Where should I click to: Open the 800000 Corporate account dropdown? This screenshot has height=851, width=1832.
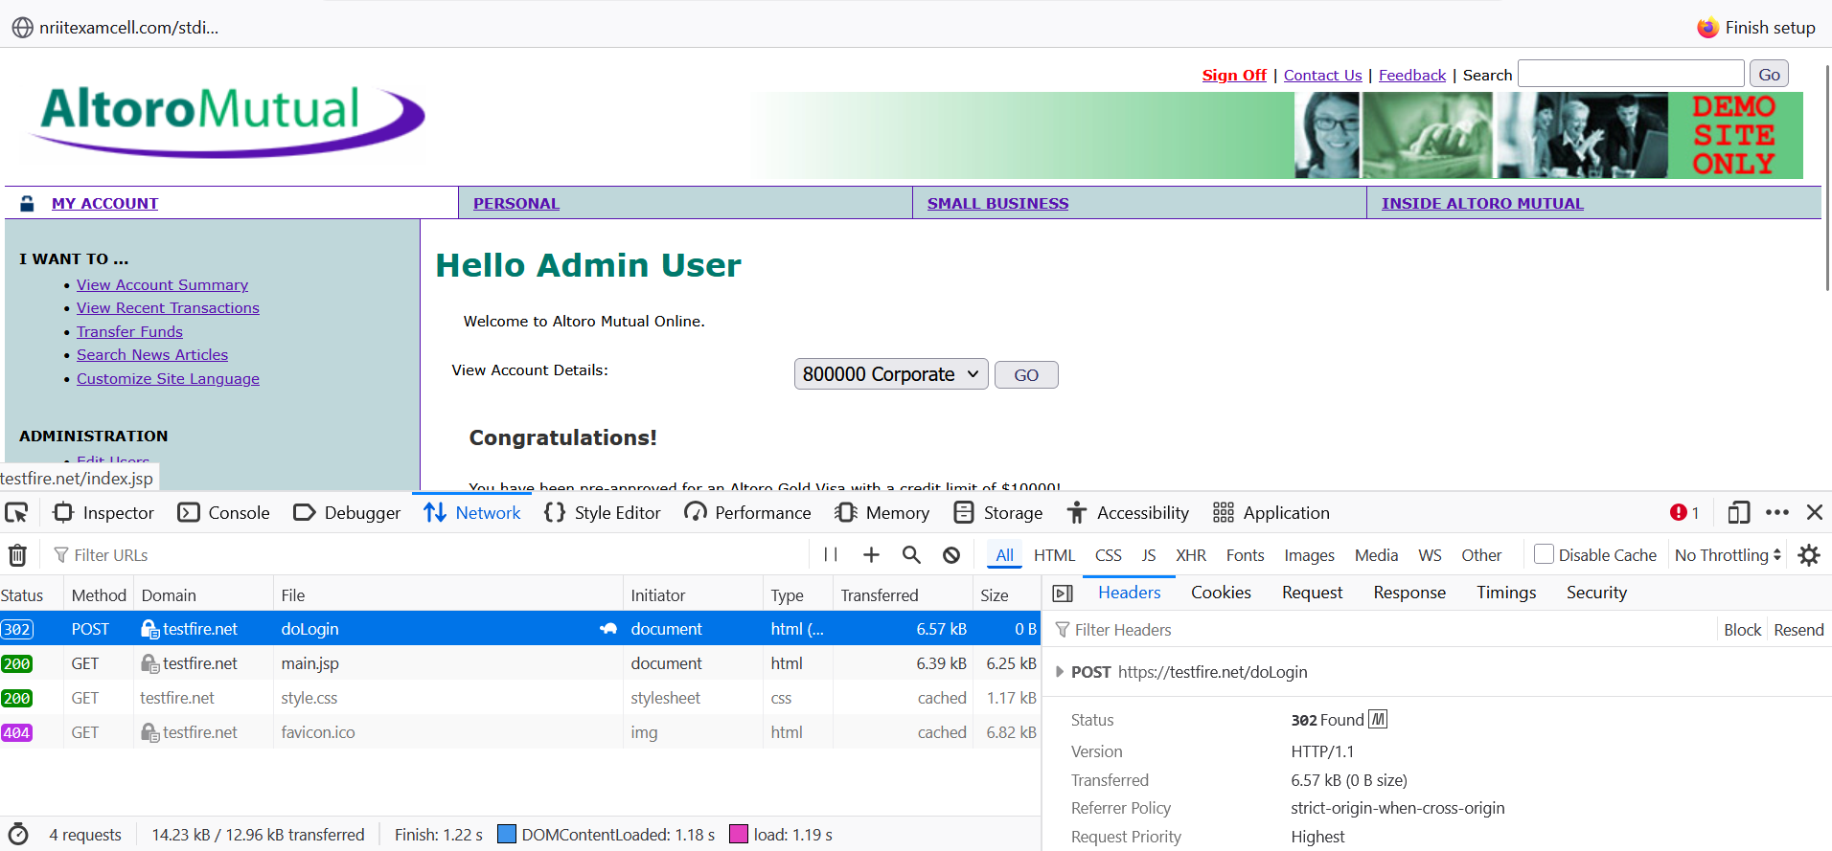[891, 374]
